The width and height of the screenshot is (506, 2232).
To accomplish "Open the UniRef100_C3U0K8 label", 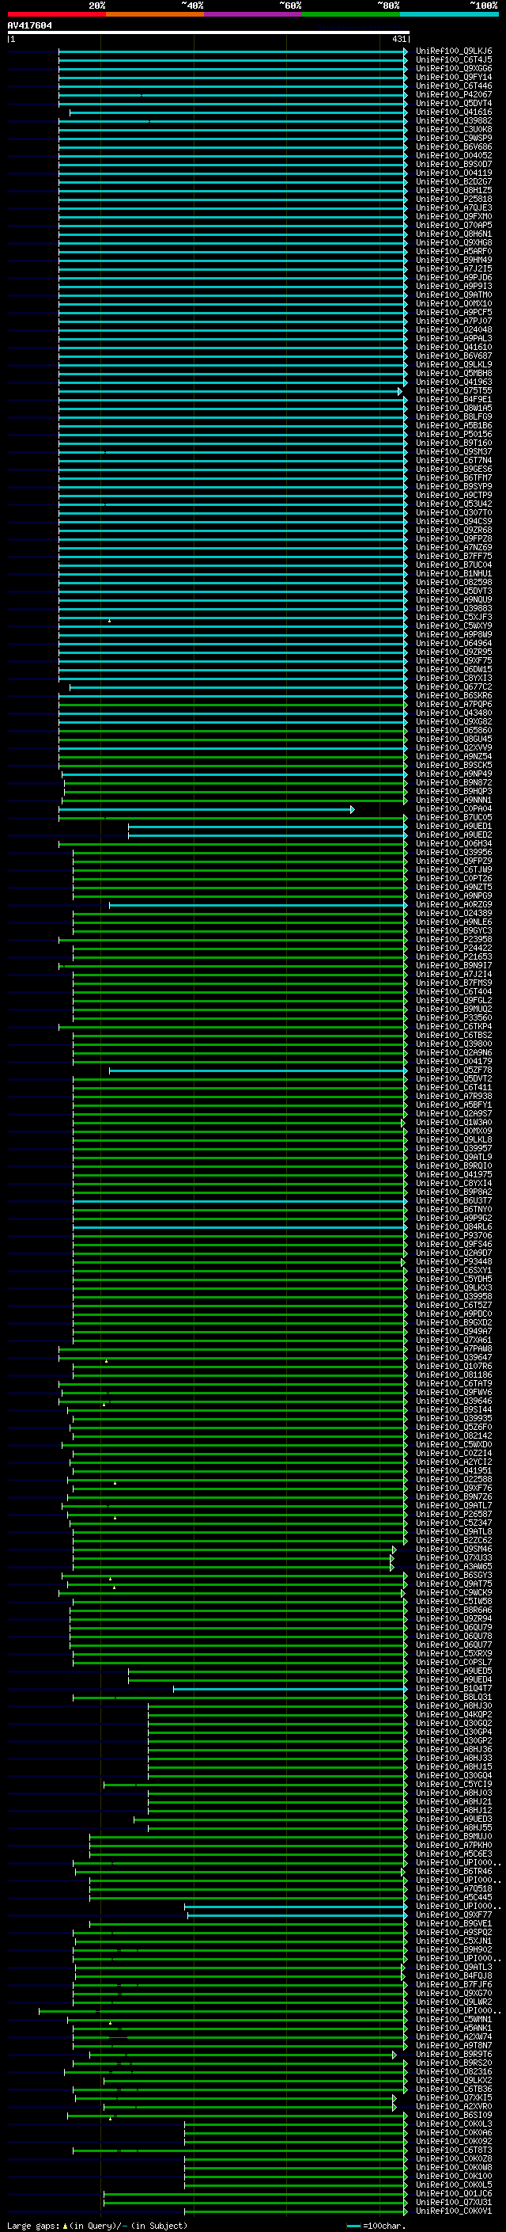I will pos(454,129).
